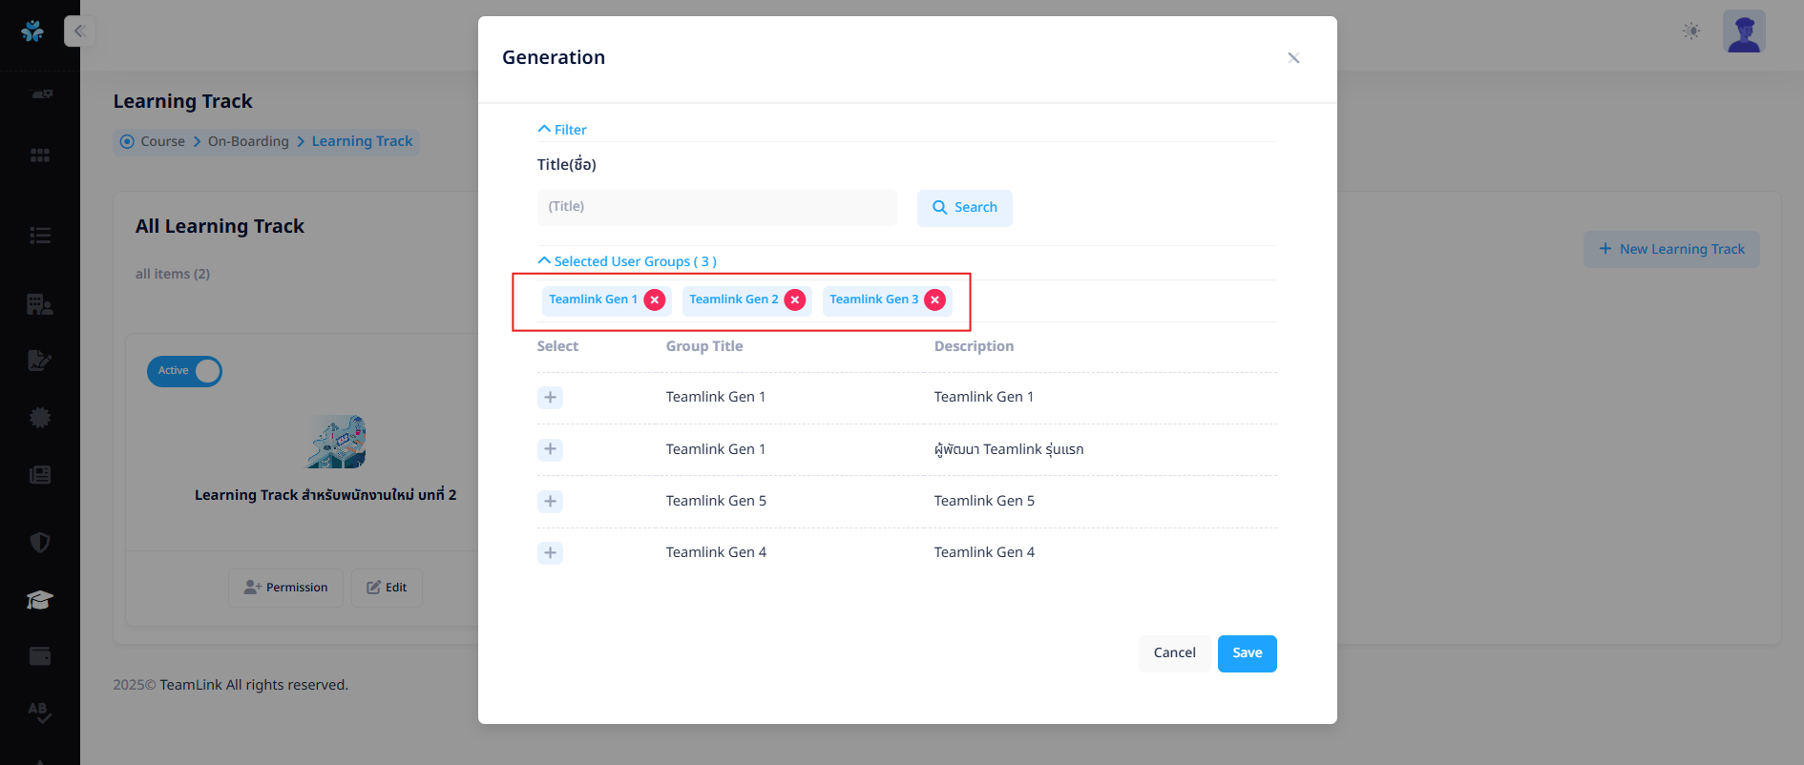1804x765 pixels.
Task: Close the Generation dialog with X
Action: click(x=1293, y=58)
